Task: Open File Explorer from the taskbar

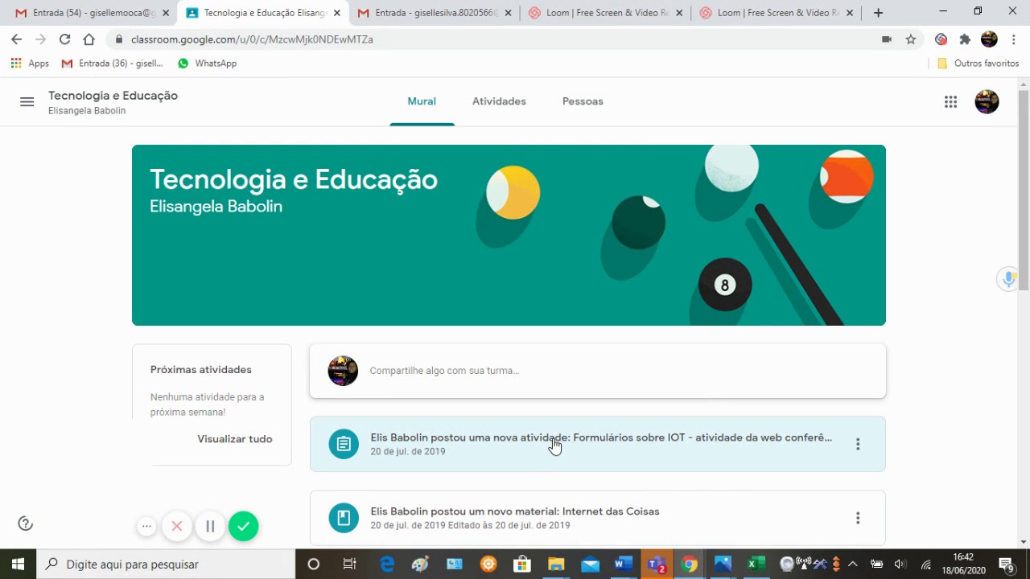Action: (x=556, y=564)
